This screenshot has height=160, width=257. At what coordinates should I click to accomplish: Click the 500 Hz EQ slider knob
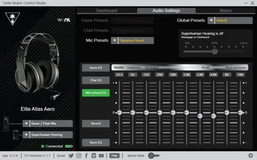(173, 113)
